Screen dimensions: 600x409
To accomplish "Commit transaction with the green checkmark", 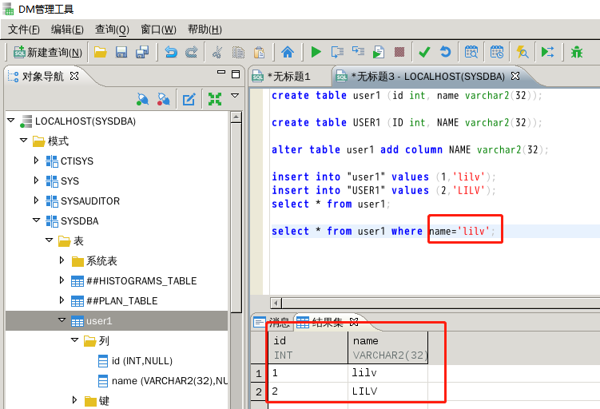I will (424, 52).
